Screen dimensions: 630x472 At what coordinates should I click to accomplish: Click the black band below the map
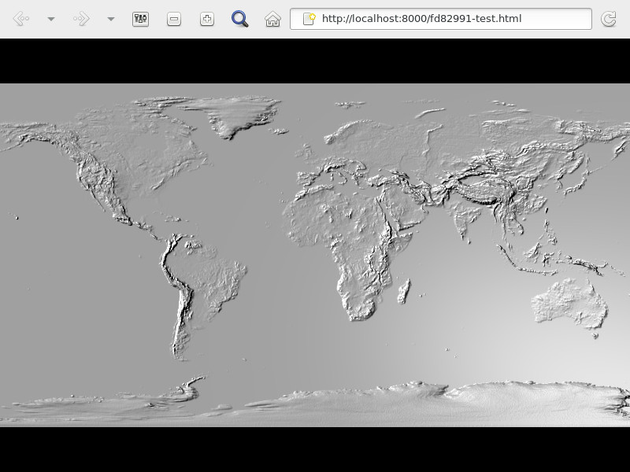[x=315, y=449]
